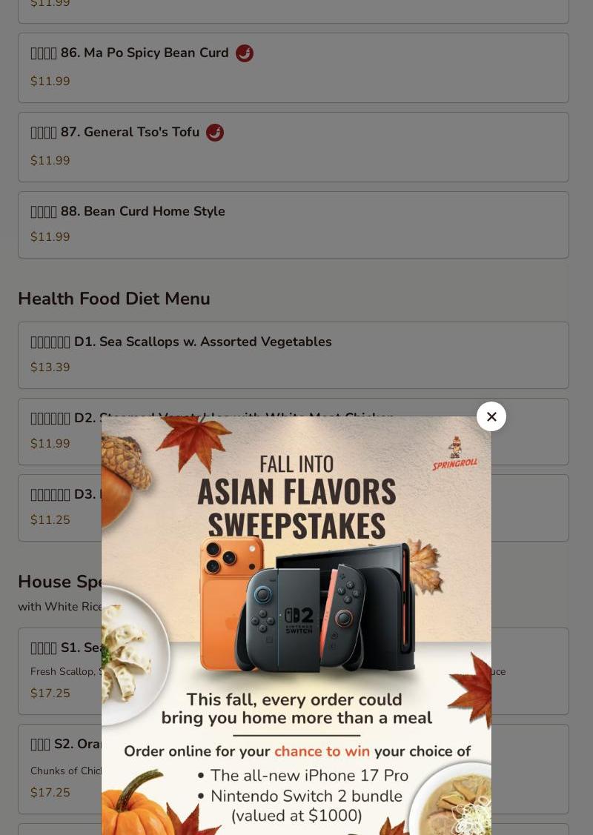Click the 'chance to win' orange text
593x835 pixels.
click(322, 751)
